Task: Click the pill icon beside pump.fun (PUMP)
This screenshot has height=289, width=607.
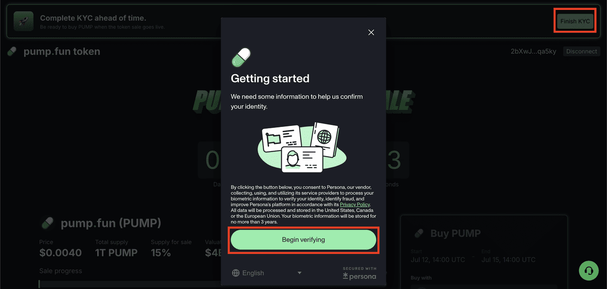Action: click(47, 223)
